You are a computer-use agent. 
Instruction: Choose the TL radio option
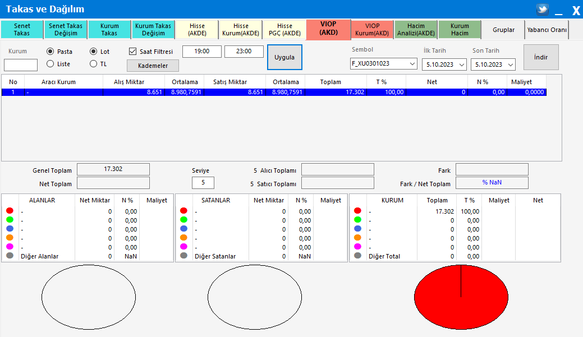pyautogui.click(x=93, y=64)
